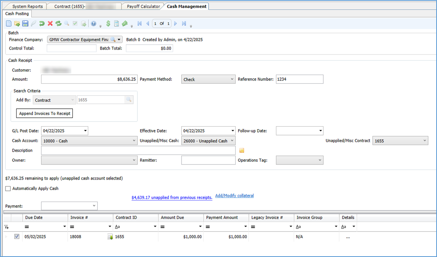Open contract 1655 via green arrow icon
The width and height of the screenshot is (437, 257).
110,237
